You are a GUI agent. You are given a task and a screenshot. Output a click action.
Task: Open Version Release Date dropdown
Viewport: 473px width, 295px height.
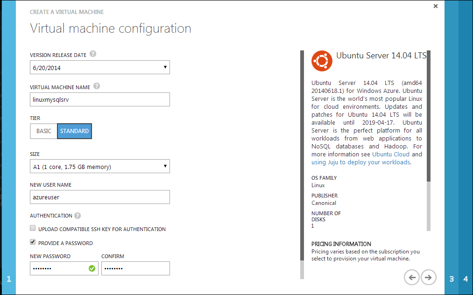pos(100,67)
